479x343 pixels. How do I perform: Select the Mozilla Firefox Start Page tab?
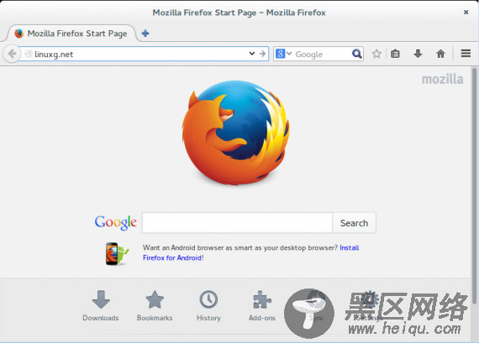pos(71,34)
